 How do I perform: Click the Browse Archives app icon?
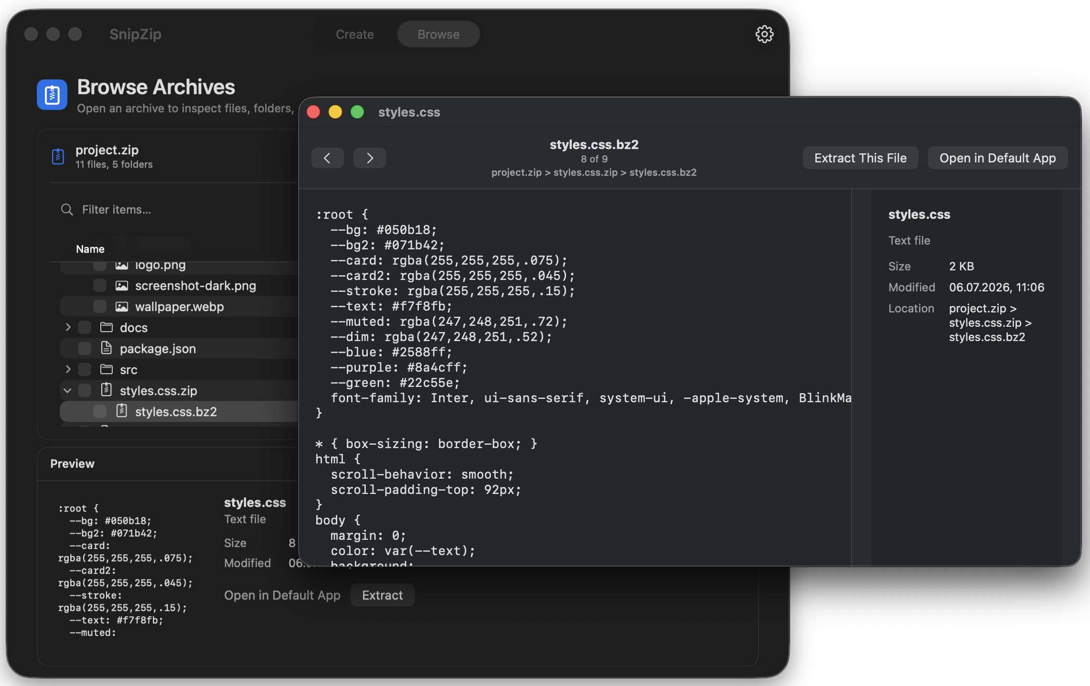(52, 95)
